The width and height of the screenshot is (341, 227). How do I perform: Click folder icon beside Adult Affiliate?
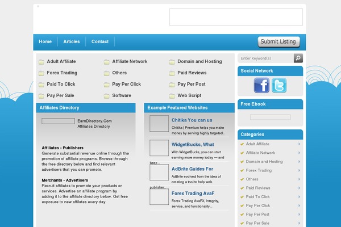point(41,62)
